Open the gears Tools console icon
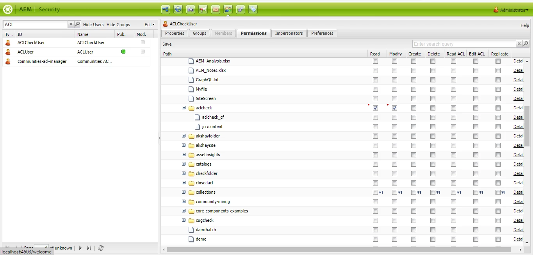Image resolution: width=533 pixels, height=255 pixels. pyautogui.click(x=241, y=9)
